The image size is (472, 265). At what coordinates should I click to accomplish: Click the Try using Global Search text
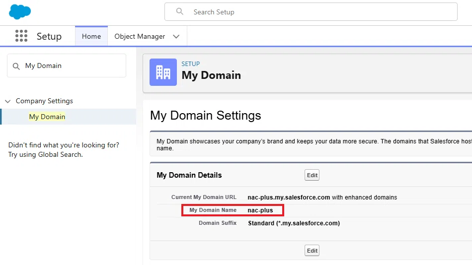(x=45, y=155)
